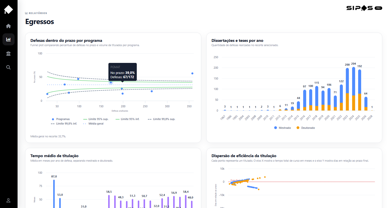Click the bar labeled 64 in yearly chart
Viewport: 387px width, 208px height.
tap(366, 104)
